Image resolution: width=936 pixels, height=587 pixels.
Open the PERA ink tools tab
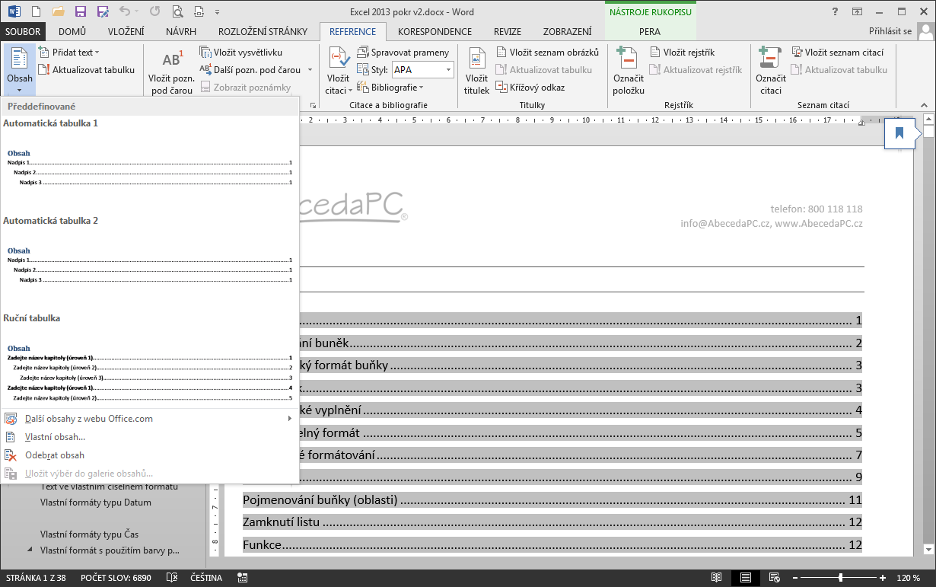click(650, 31)
